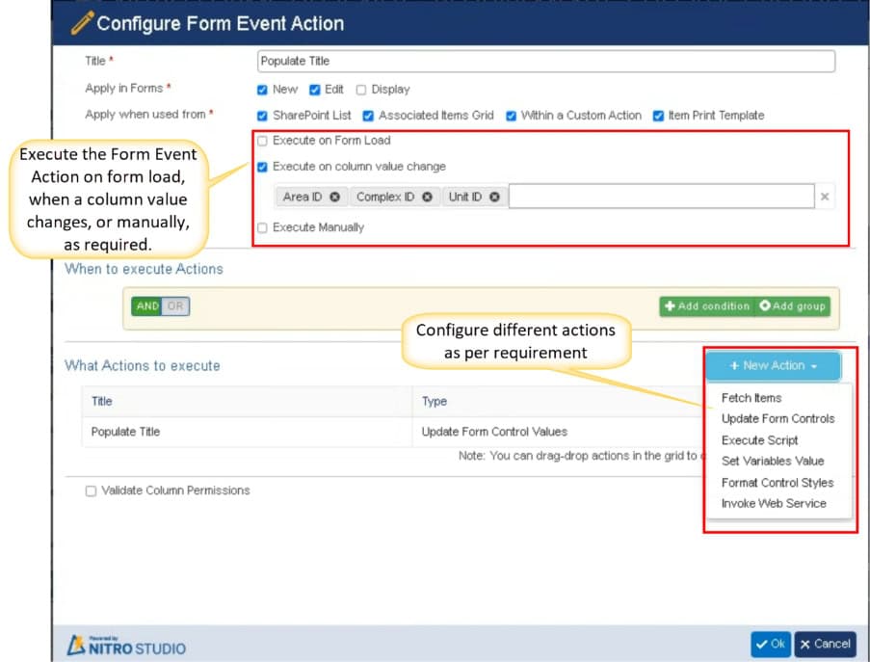The height and width of the screenshot is (662, 870).
Task: Select the AND condition operator
Action: click(147, 306)
